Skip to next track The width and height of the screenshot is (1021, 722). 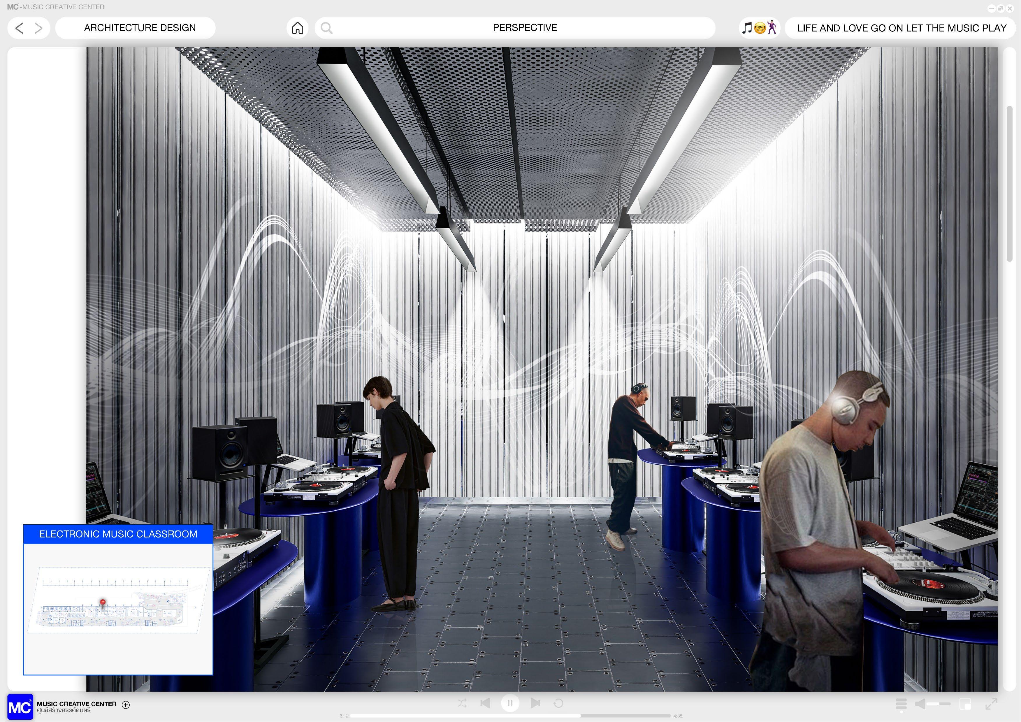click(x=535, y=703)
